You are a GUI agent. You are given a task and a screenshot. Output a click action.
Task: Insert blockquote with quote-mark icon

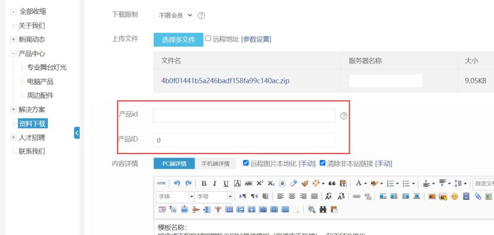(332, 183)
